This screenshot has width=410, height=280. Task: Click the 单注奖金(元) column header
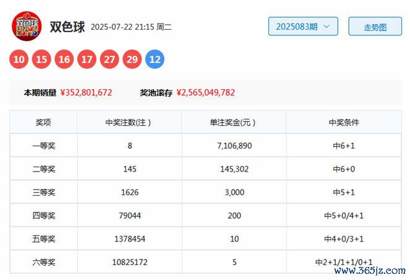point(233,122)
